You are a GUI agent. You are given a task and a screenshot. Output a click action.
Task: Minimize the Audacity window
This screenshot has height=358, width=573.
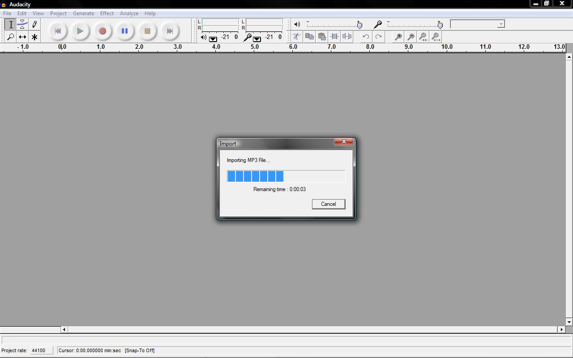tap(536, 4)
